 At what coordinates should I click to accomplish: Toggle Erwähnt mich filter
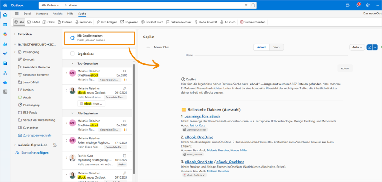pyautogui.click(x=152, y=22)
